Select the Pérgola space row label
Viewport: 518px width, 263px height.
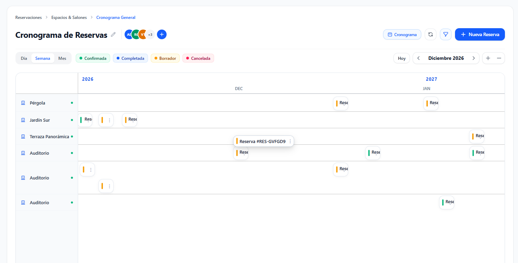38,103
